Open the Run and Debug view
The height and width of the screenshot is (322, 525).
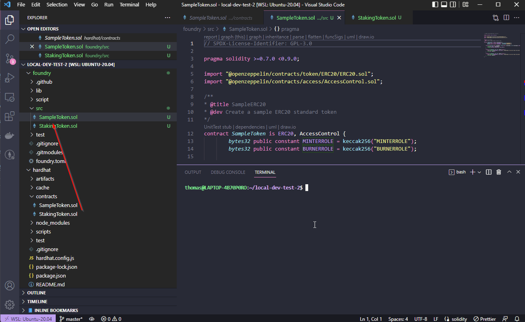(x=10, y=78)
